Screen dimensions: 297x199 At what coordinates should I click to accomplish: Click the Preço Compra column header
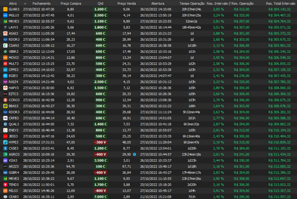tap(70, 4)
